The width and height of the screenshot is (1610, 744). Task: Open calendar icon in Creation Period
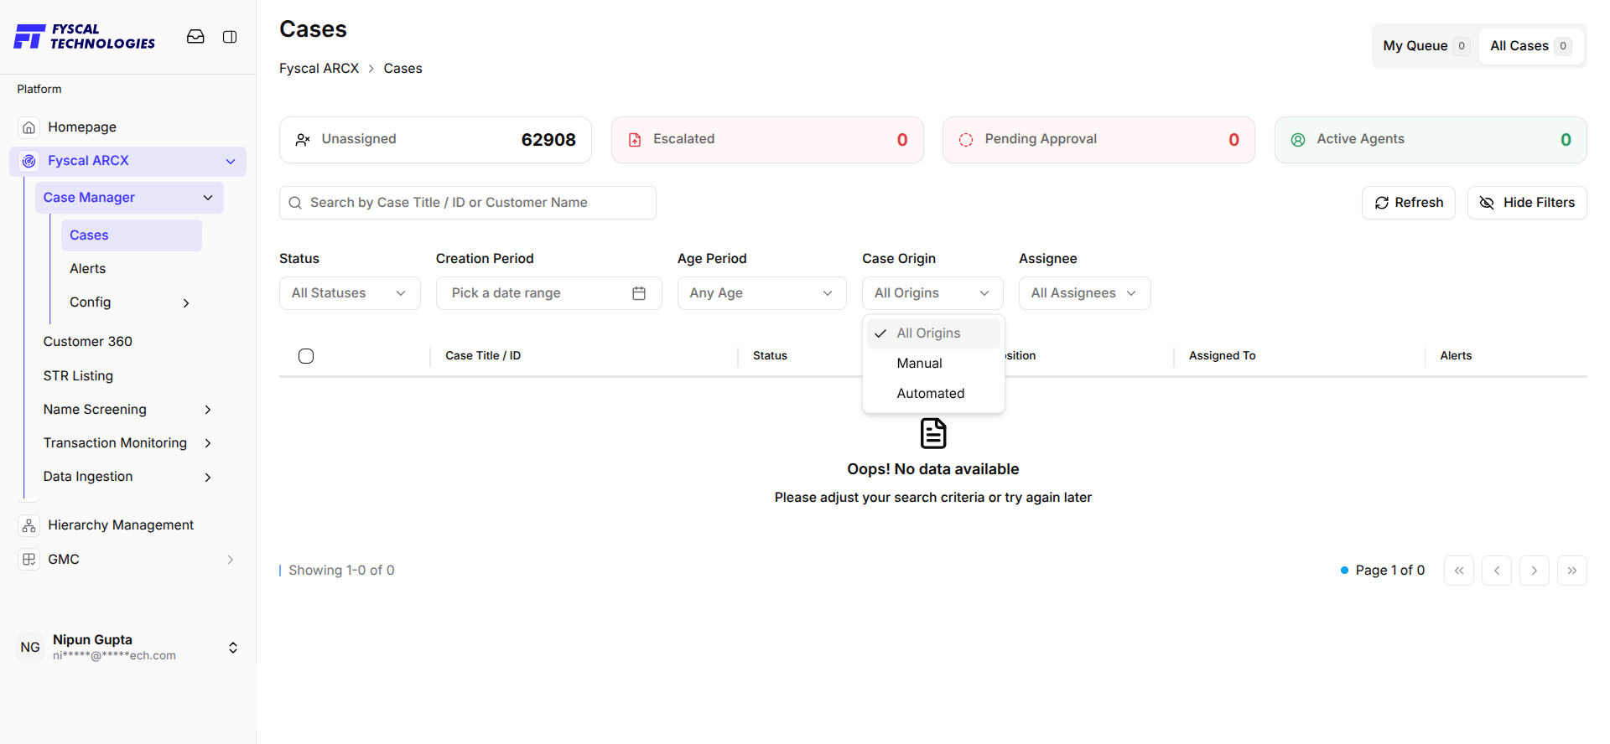point(639,293)
